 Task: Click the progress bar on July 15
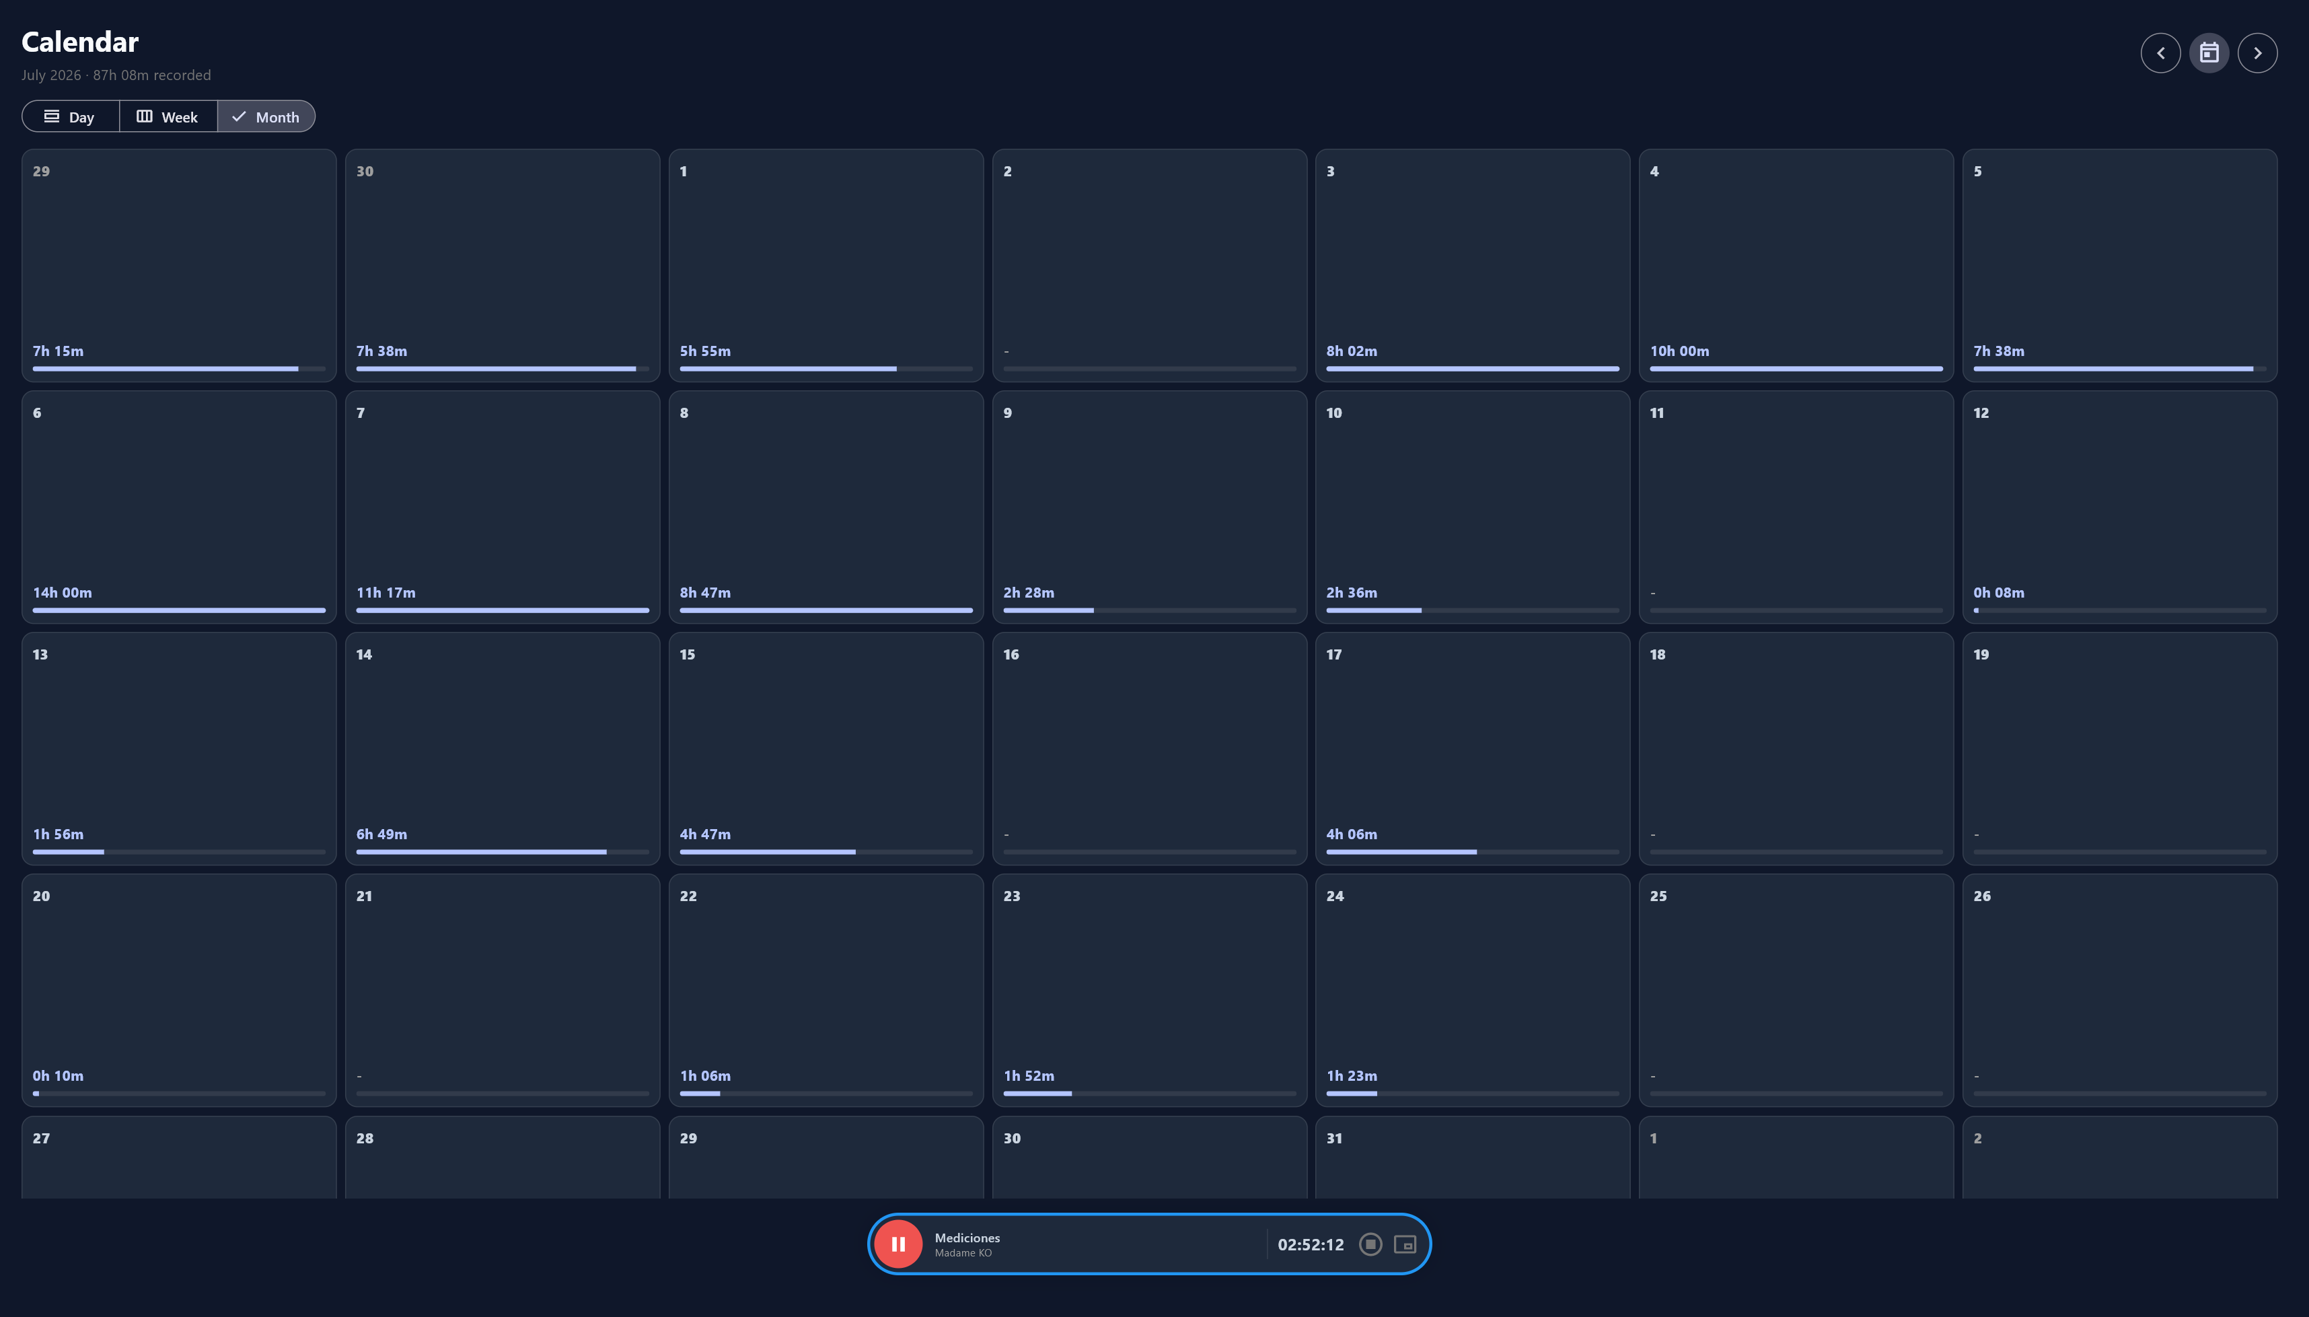(826, 852)
